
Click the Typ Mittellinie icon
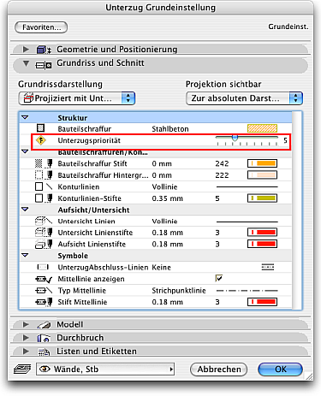44,291
